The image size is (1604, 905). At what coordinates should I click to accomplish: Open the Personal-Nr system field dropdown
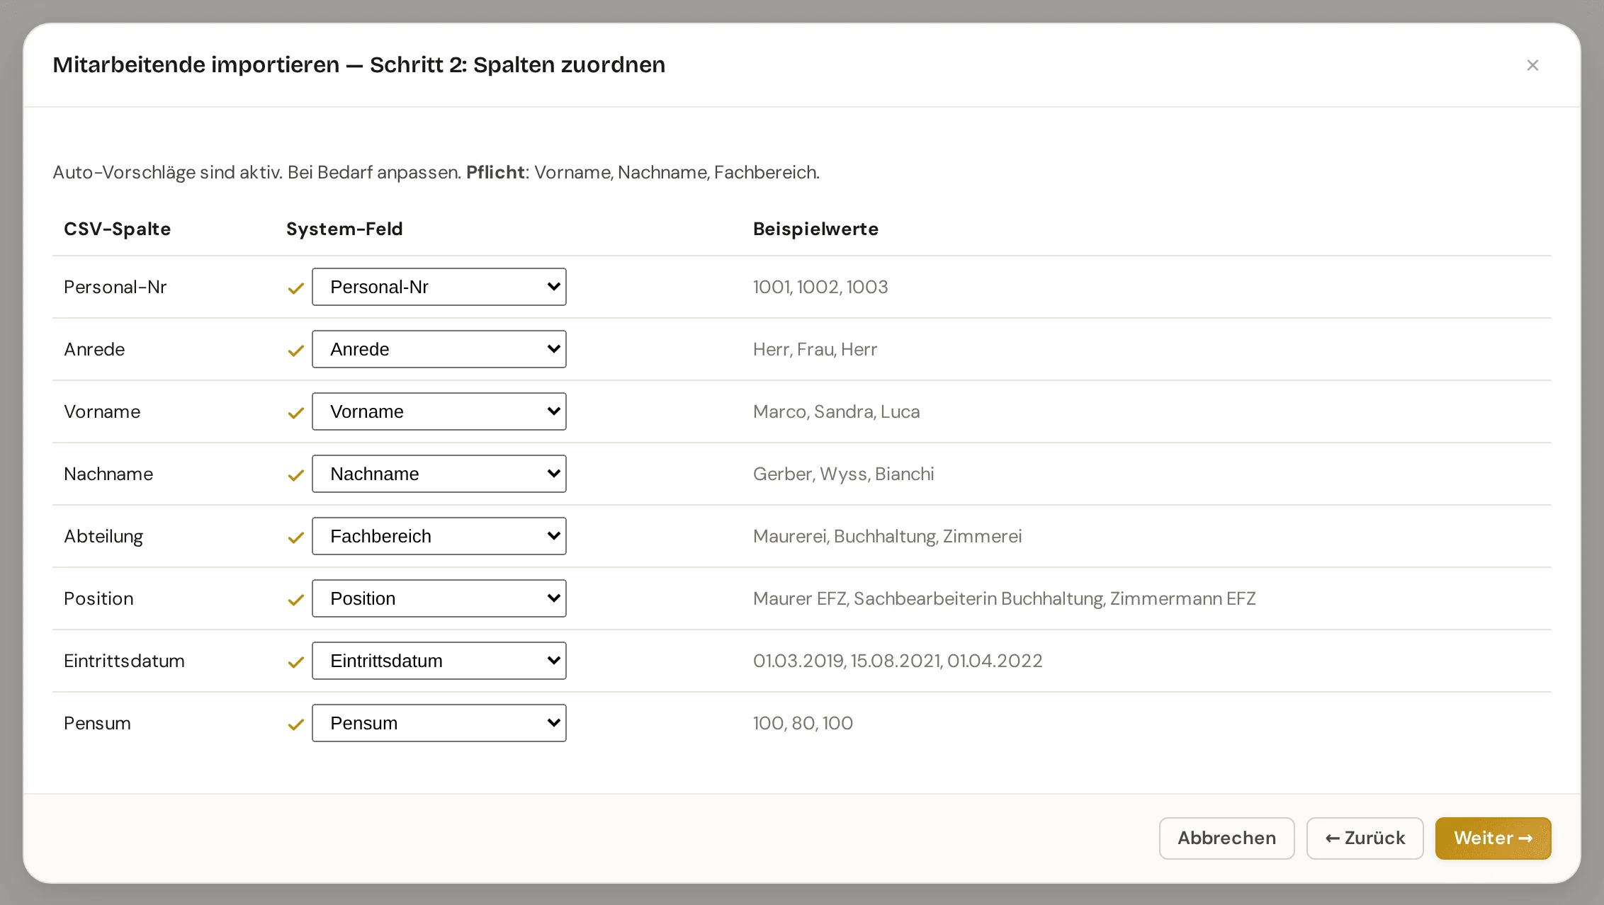(439, 287)
